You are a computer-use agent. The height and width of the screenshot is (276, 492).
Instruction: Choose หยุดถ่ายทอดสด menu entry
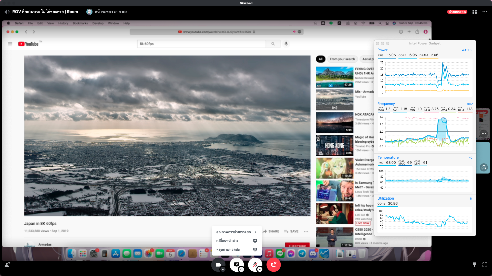click(236, 249)
